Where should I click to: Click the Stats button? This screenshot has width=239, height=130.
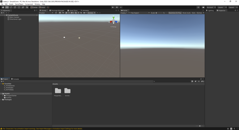[x=193, y=13]
